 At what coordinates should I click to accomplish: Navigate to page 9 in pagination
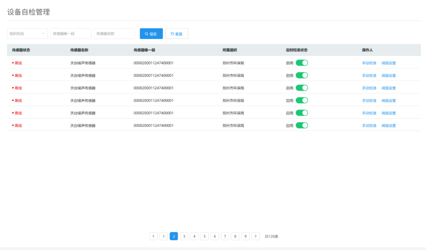[245, 236]
